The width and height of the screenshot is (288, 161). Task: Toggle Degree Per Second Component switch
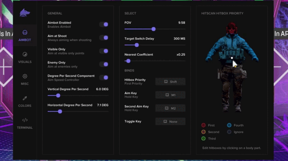(104, 78)
